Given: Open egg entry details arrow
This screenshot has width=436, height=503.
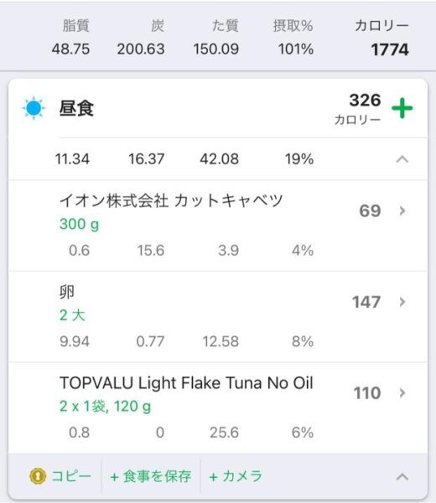Looking at the screenshot, I should point(402,302).
